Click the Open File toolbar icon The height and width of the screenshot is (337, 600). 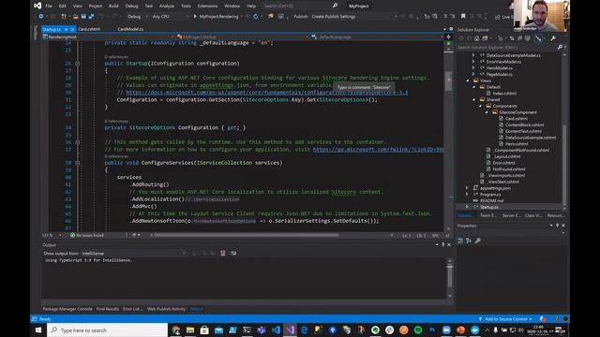[x=76, y=17]
